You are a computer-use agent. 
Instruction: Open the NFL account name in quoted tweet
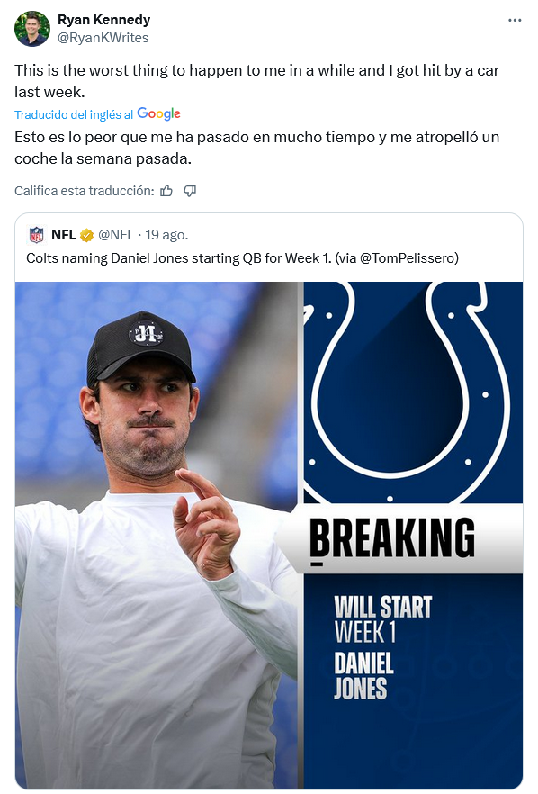(x=64, y=235)
